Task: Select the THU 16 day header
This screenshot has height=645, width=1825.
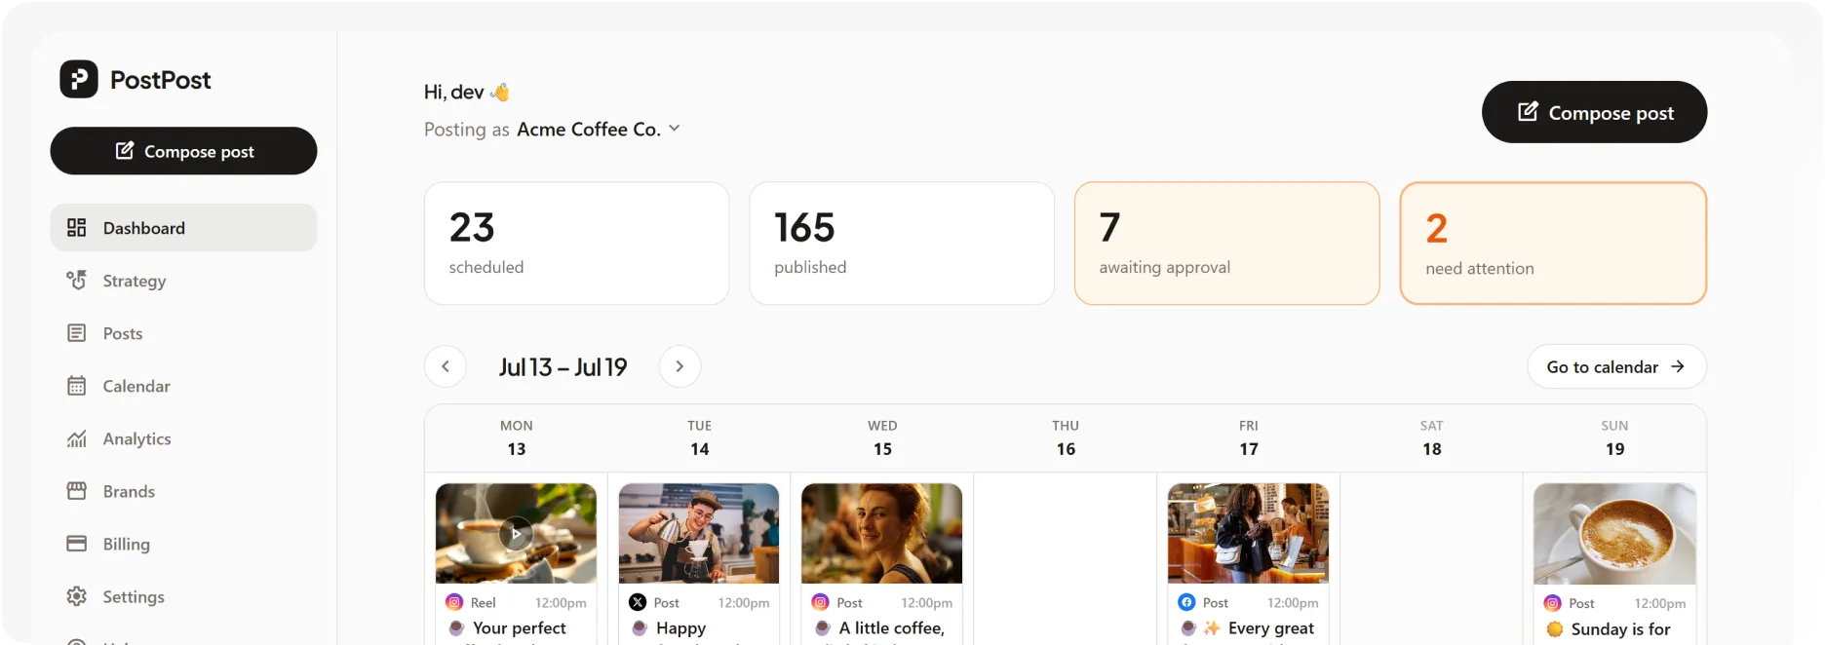Action: click(x=1066, y=438)
